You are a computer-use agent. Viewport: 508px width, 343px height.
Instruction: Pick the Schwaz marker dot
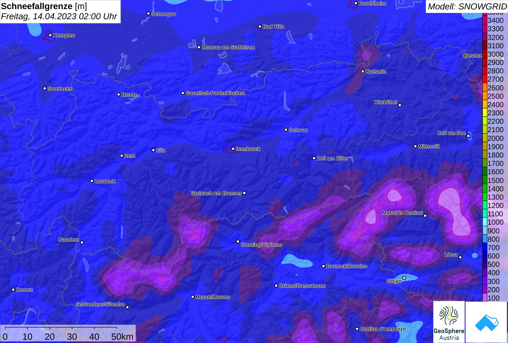286,130
